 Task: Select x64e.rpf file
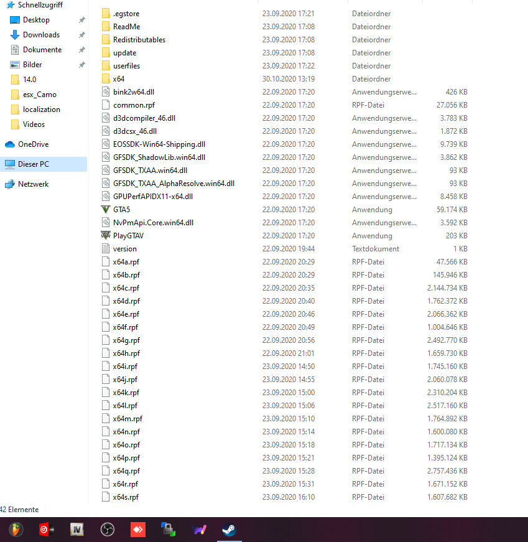tap(126, 314)
